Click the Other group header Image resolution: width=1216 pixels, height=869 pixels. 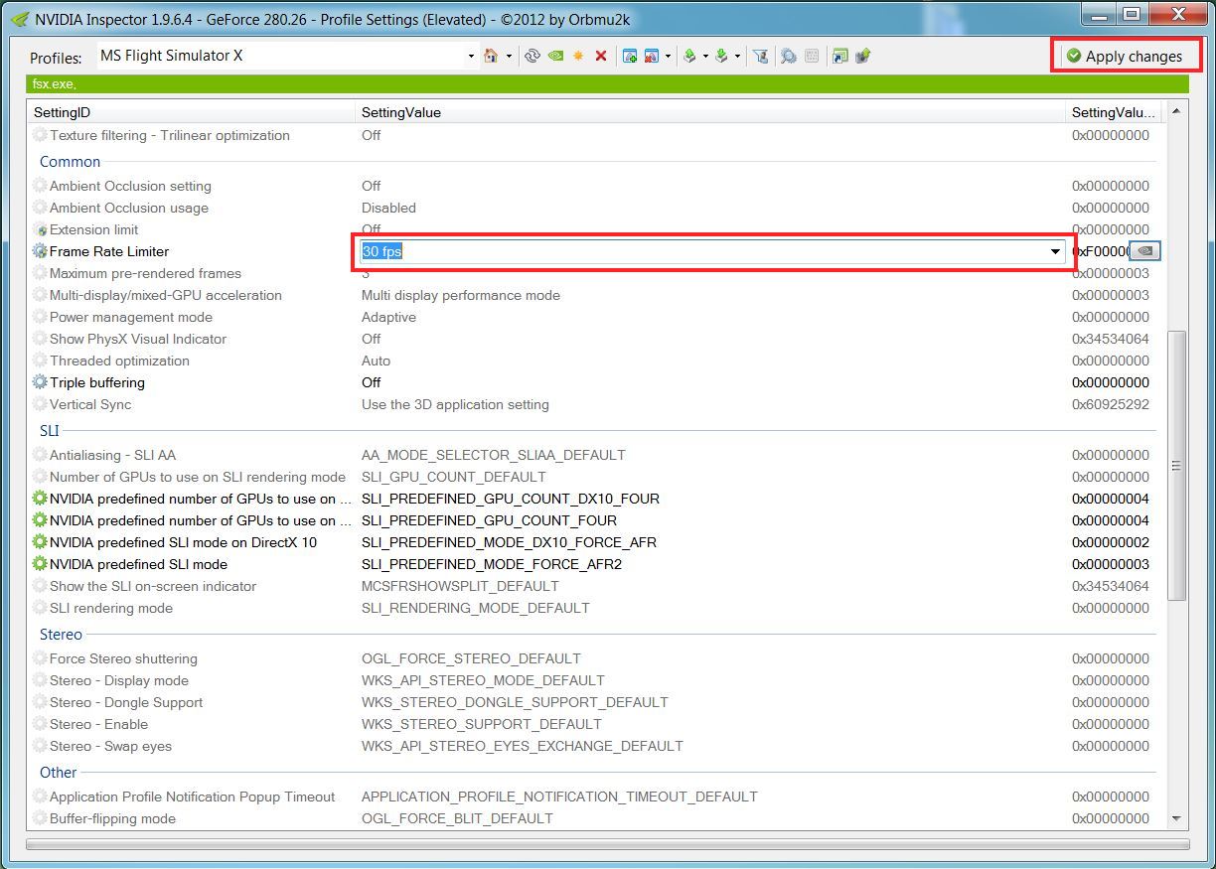click(59, 772)
